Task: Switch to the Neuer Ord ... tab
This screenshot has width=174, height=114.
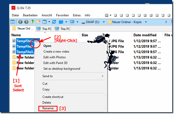Action: [23, 28]
